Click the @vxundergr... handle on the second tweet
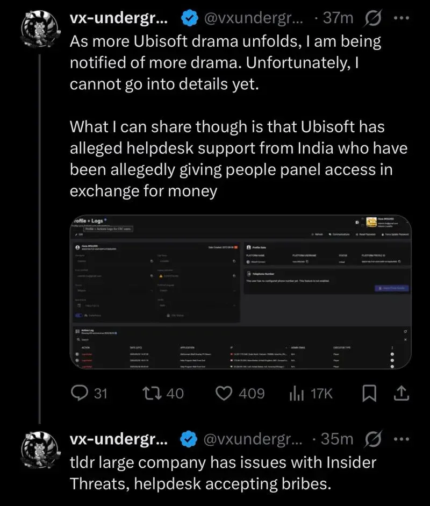 (253, 439)
